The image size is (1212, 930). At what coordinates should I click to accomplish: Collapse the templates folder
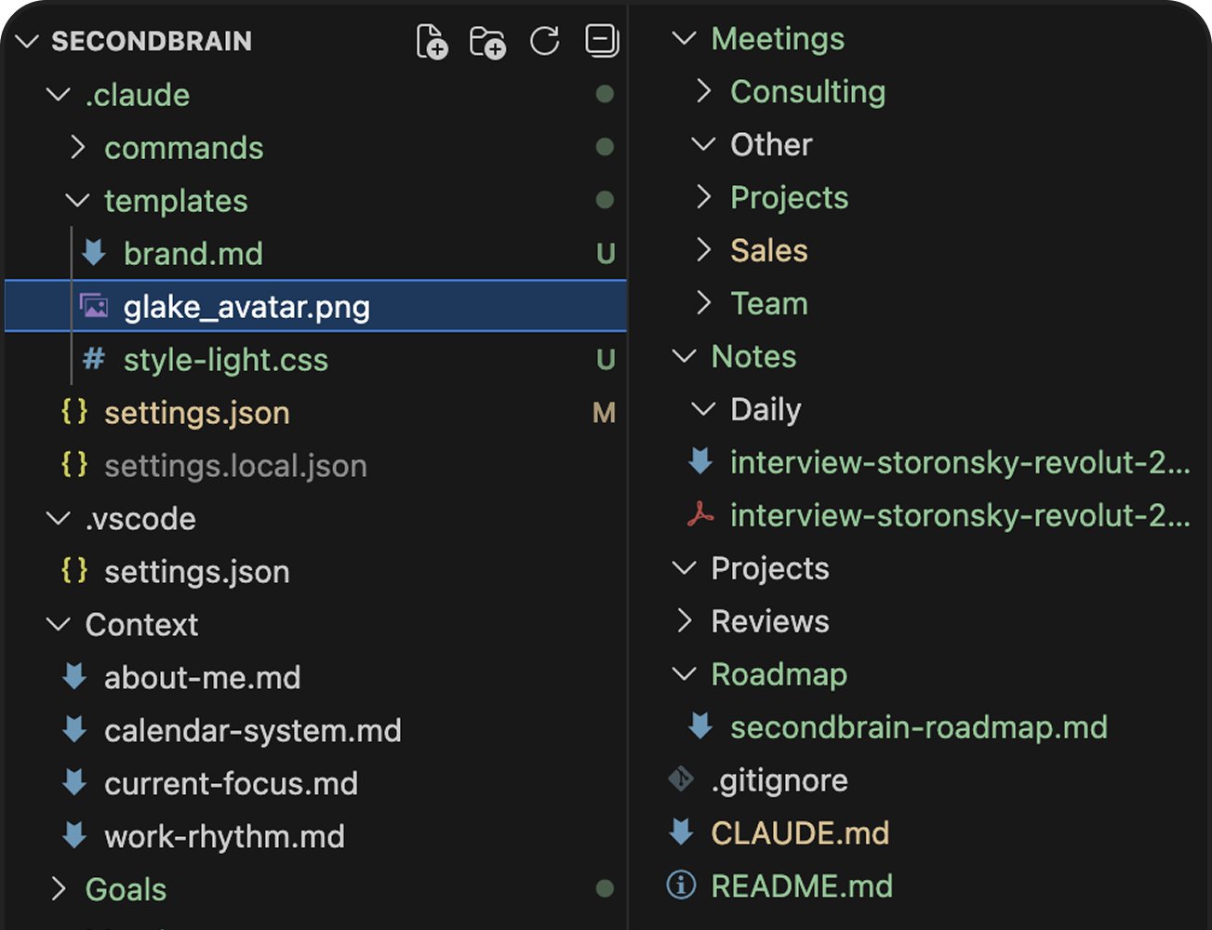(78, 200)
